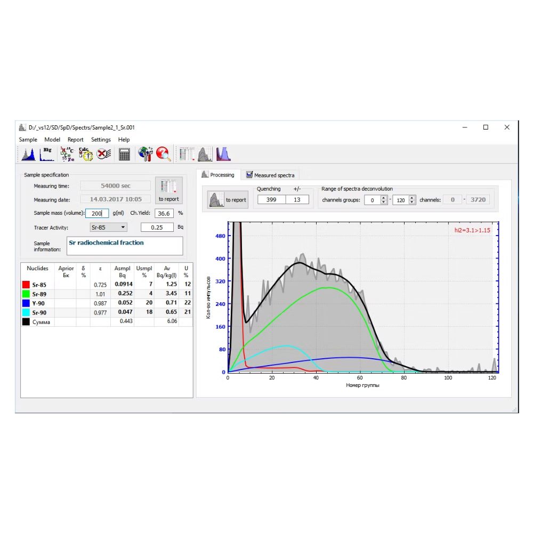Decrease the 120 channels groups value

(x=412, y=202)
